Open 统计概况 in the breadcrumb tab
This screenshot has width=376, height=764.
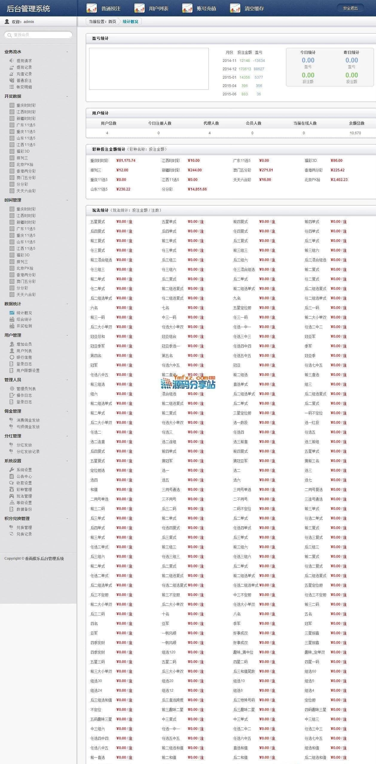coord(130,22)
